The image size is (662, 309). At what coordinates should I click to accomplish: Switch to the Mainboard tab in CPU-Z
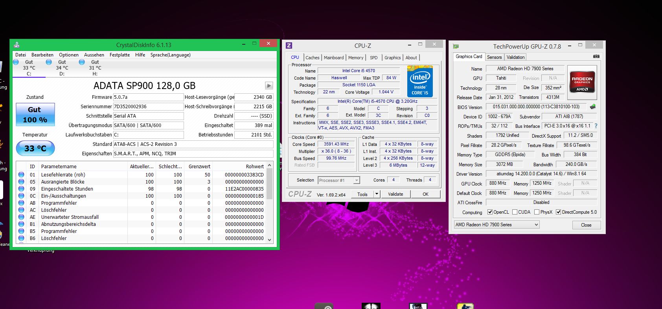click(x=334, y=58)
